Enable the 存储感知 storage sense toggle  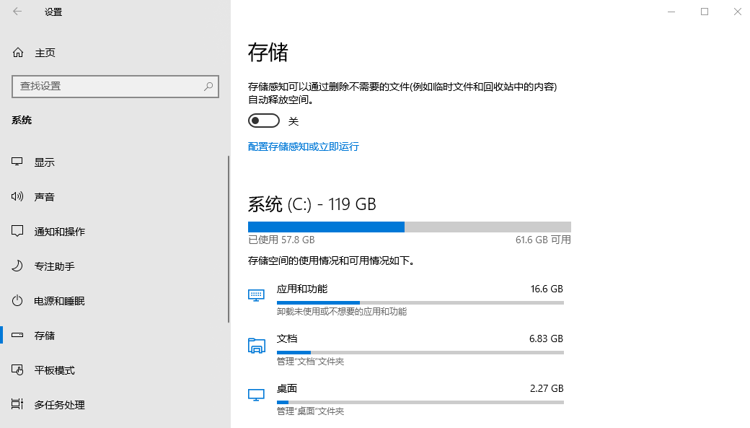click(263, 121)
